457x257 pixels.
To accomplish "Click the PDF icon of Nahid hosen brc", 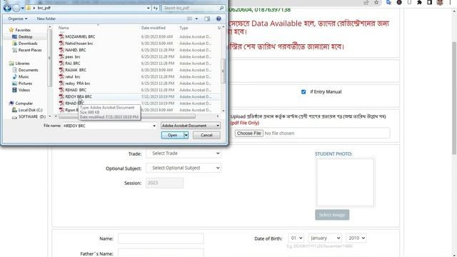I will click(61, 43).
